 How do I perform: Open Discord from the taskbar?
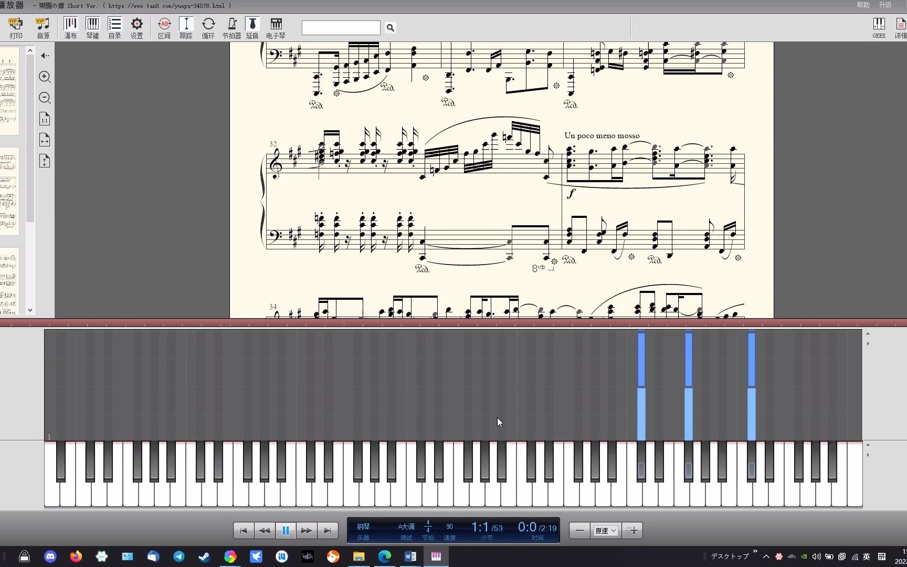[x=50, y=556]
